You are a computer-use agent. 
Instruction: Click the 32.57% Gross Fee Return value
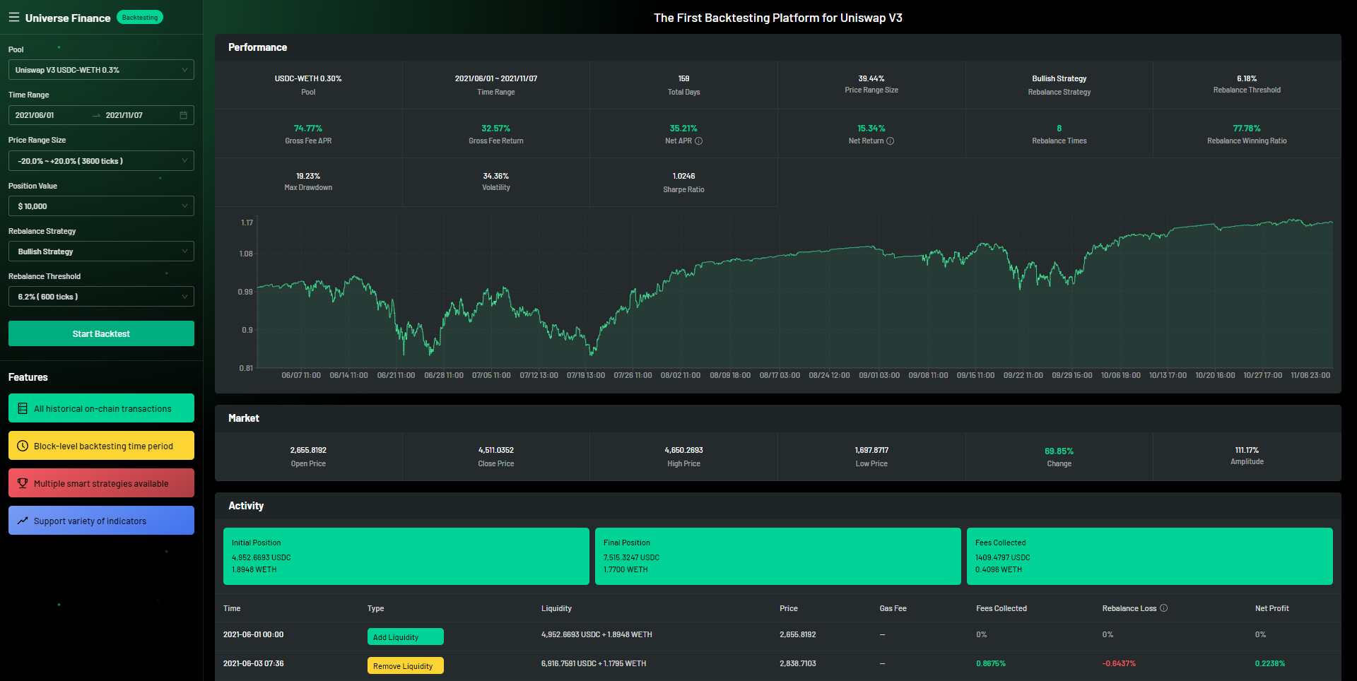(496, 129)
